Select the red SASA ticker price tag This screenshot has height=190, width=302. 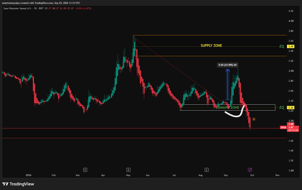(x=283, y=127)
